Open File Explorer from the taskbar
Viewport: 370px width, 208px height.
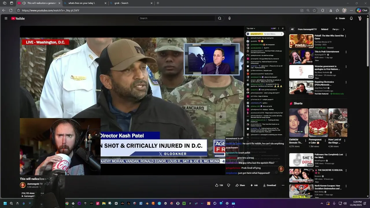pos(104,203)
